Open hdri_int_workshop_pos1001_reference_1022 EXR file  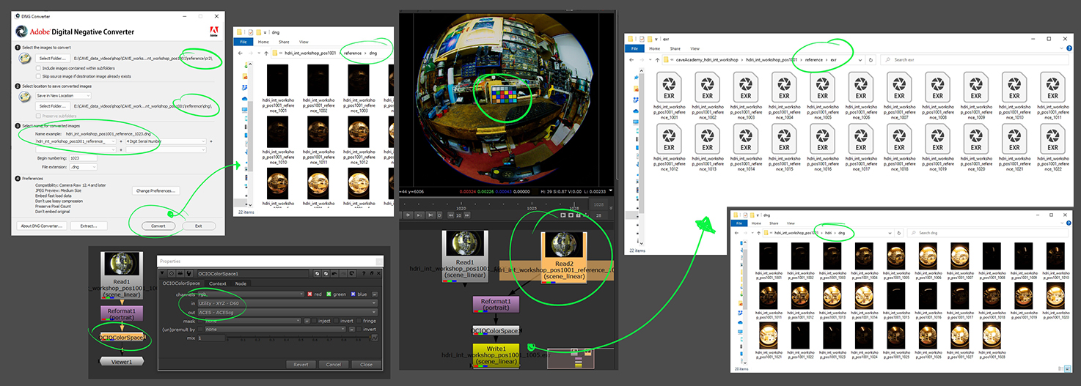(1052, 148)
